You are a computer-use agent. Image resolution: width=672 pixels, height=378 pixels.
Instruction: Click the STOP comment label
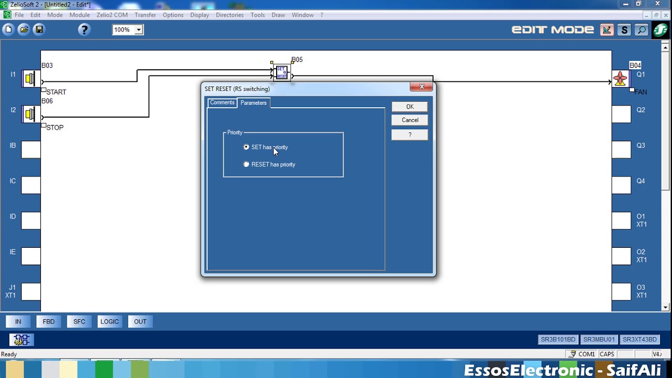click(55, 128)
